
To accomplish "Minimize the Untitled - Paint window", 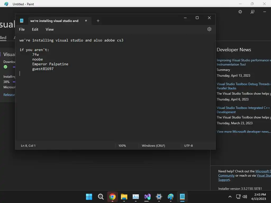I will (240, 4).
